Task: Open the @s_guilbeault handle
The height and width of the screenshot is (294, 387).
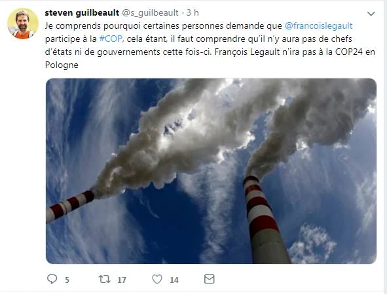Action: click(x=151, y=13)
